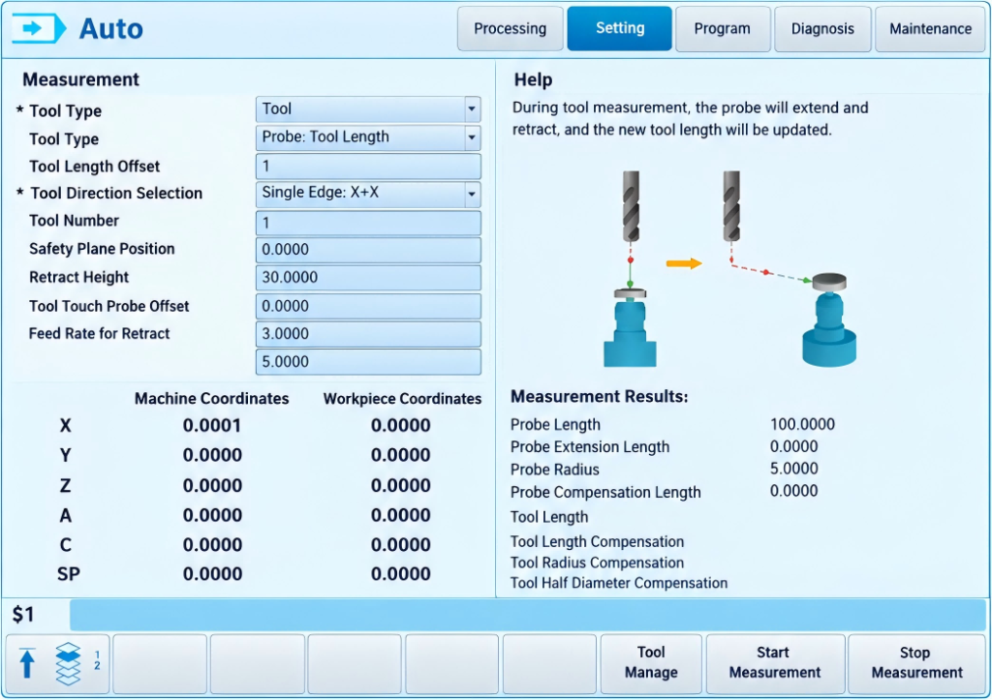Click the Tool Length Offset field
992x700 pixels.
(x=368, y=167)
